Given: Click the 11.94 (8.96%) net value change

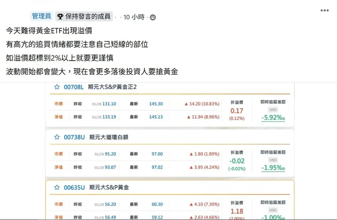Looking at the screenshot, I should (203, 117).
